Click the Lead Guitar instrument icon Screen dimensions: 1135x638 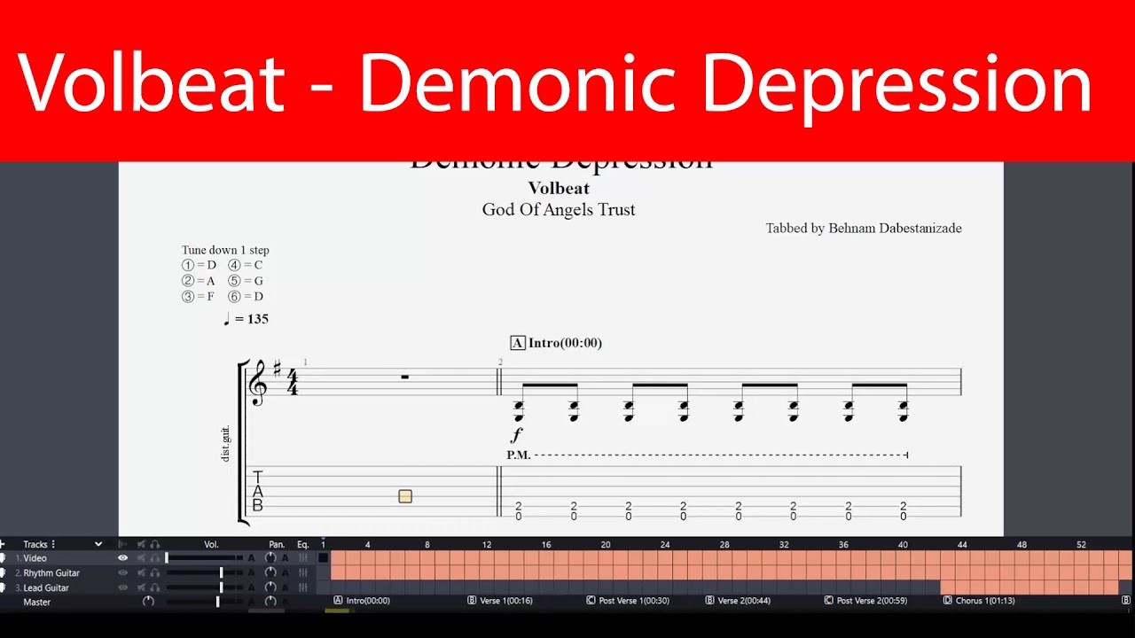pos(3,587)
